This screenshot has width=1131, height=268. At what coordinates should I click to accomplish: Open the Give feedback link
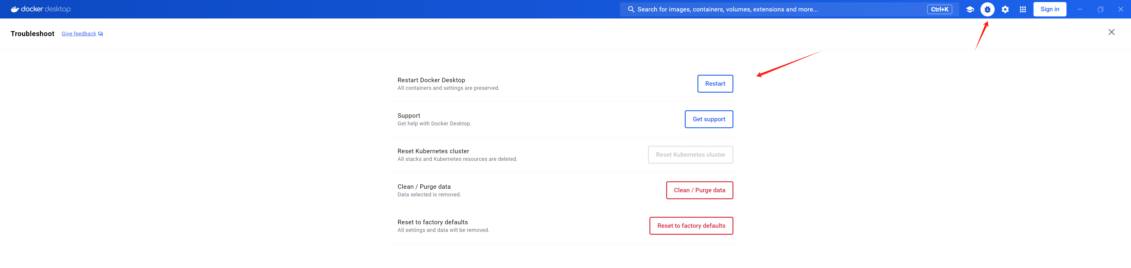point(79,34)
